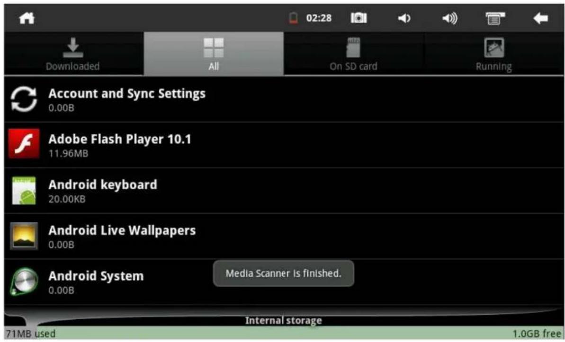Open the menu icon in the status bar
This screenshot has height=342, width=565.
click(x=495, y=18)
